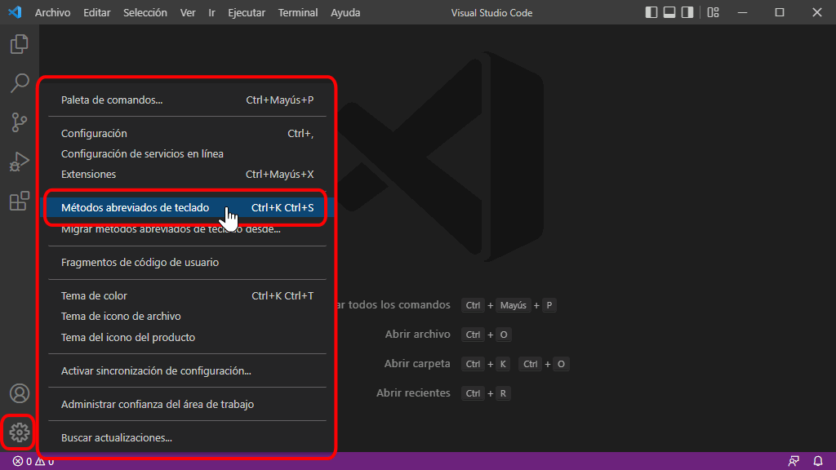Open the Editar menu
The width and height of the screenshot is (836, 470).
coord(96,12)
